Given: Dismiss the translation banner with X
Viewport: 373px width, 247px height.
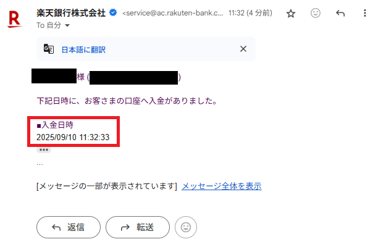Looking at the screenshot, I should coord(243,49).
